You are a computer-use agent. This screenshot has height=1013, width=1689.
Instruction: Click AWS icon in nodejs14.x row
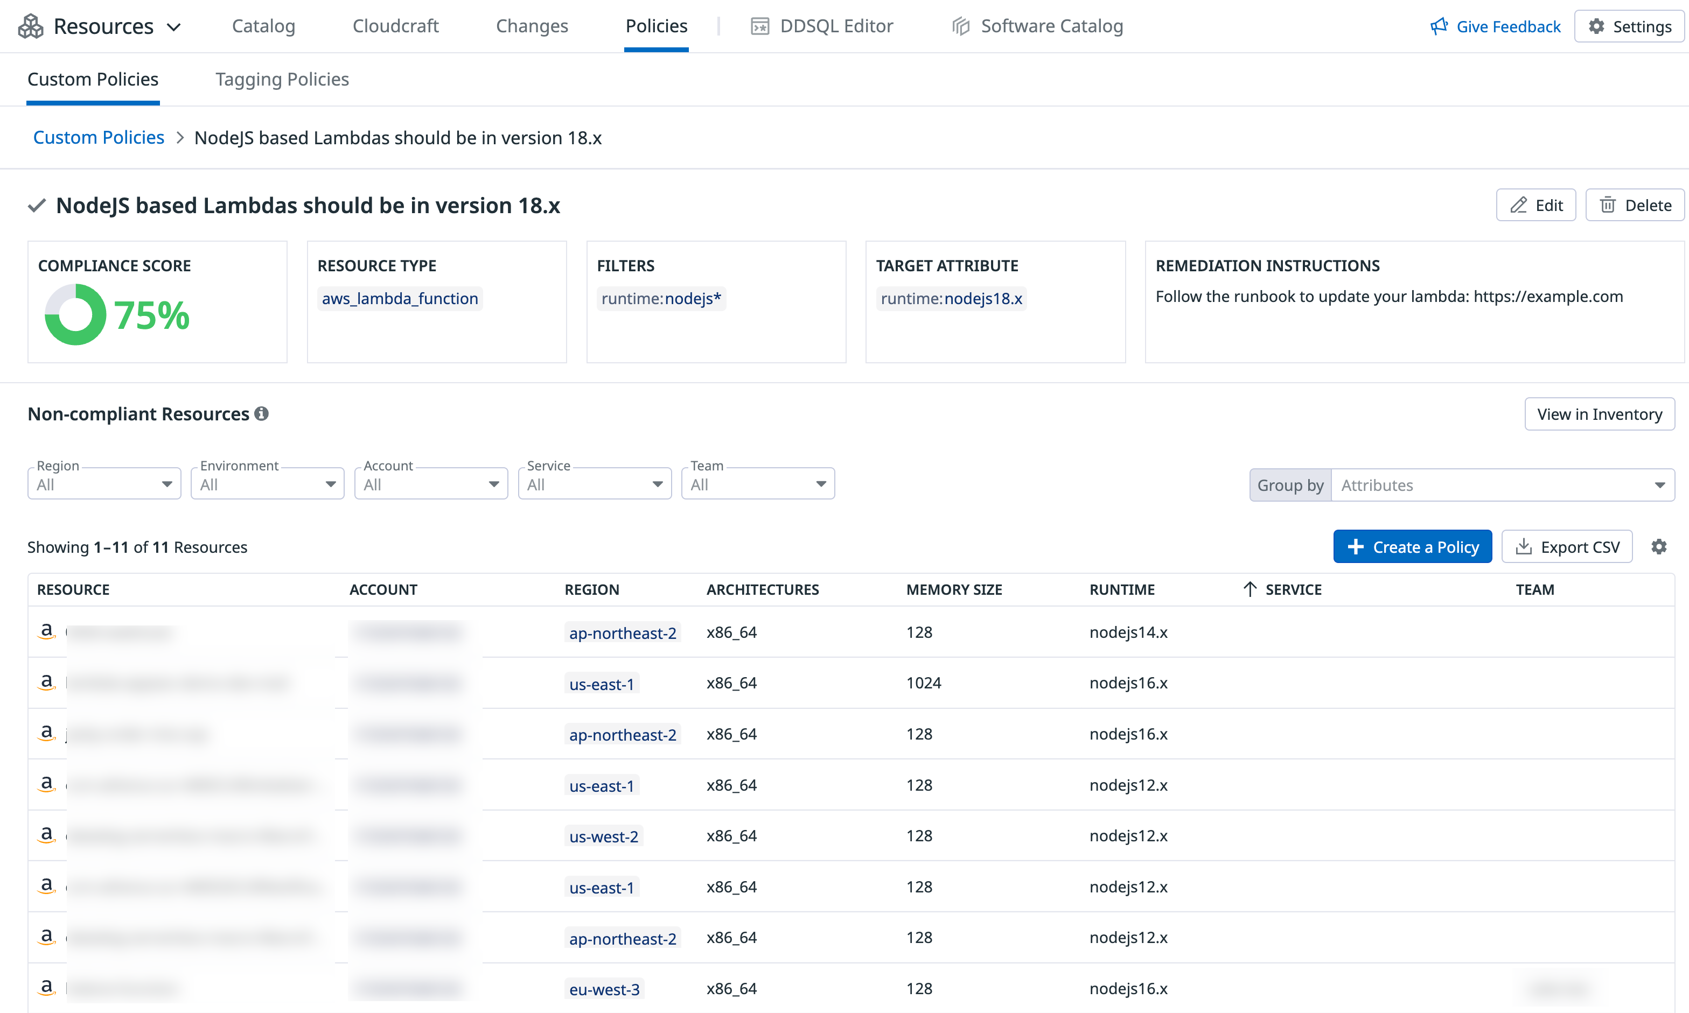[46, 631]
